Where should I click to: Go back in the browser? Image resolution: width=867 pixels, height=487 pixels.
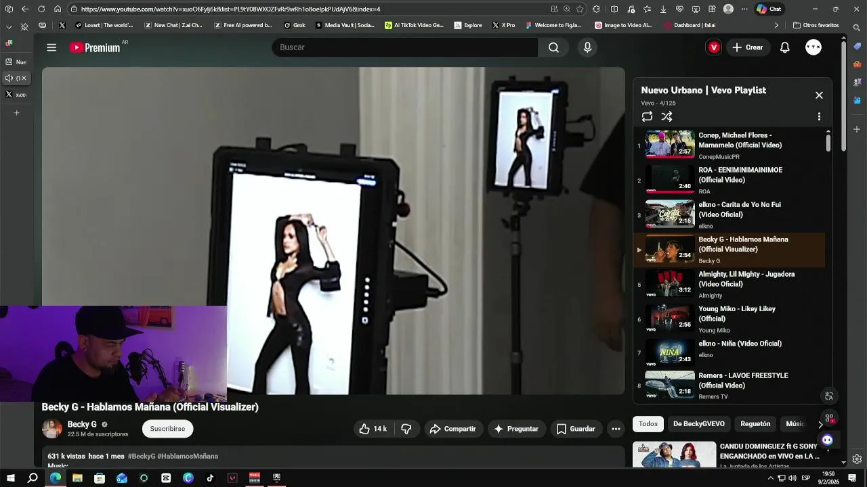(x=25, y=9)
